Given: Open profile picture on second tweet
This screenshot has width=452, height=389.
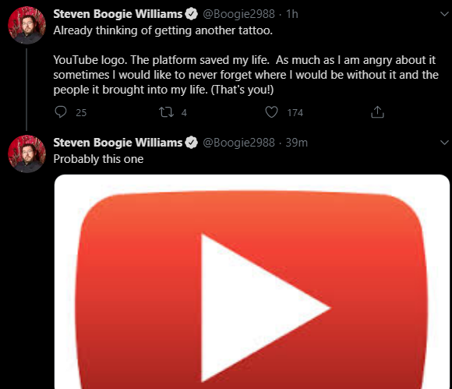Looking at the screenshot, I should [26, 154].
